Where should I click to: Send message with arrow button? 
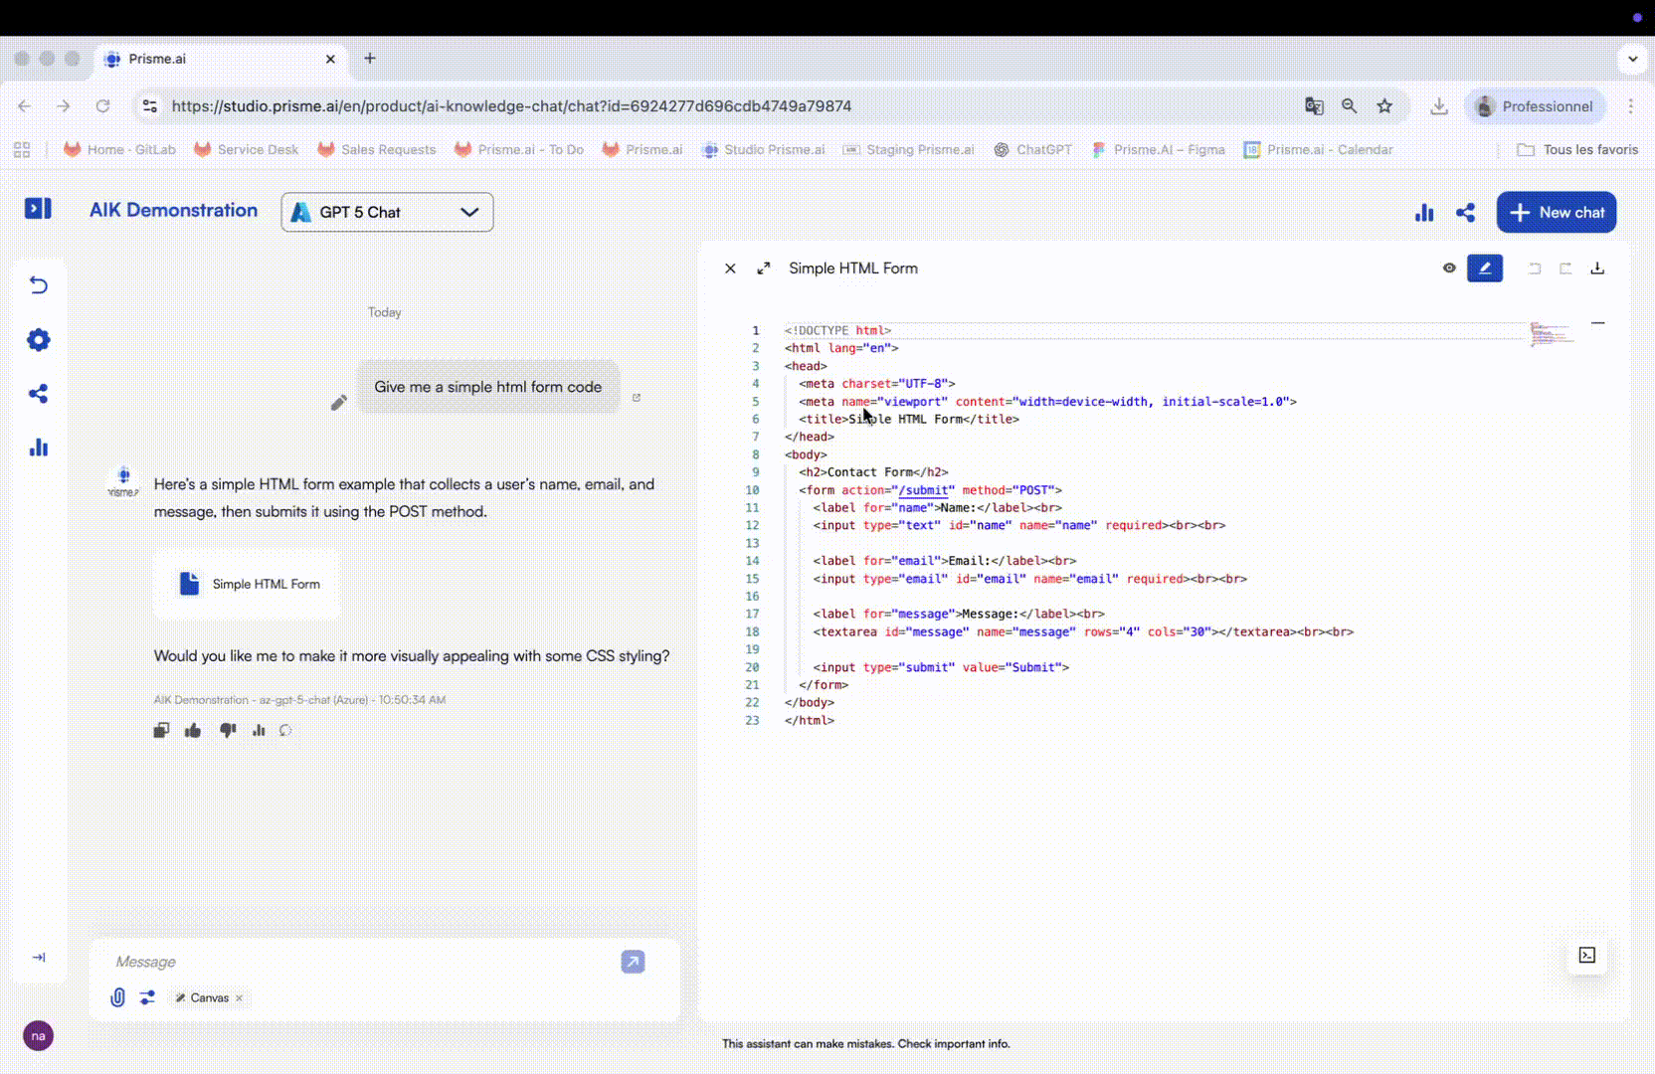(x=633, y=962)
